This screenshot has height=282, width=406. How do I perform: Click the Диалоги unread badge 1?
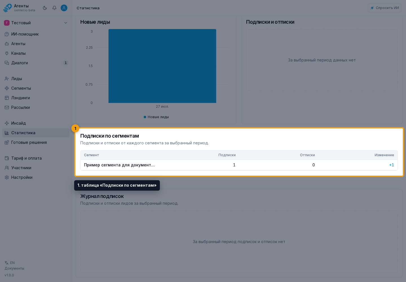pyautogui.click(x=66, y=63)
